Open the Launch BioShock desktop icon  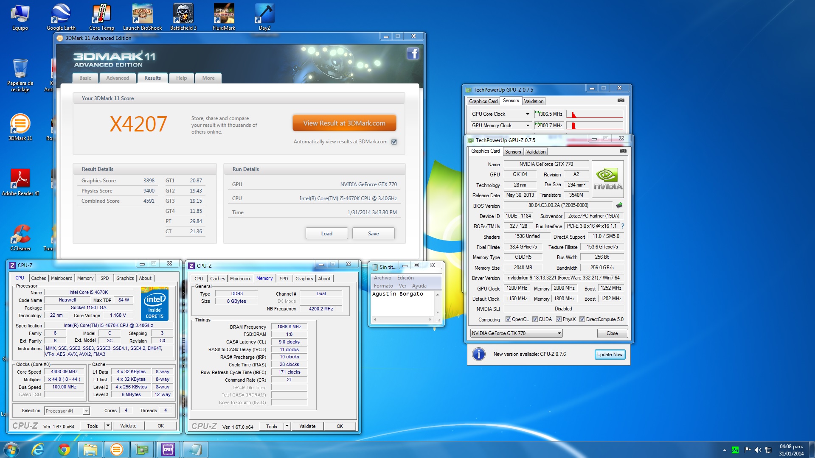[x=142, y=17]
